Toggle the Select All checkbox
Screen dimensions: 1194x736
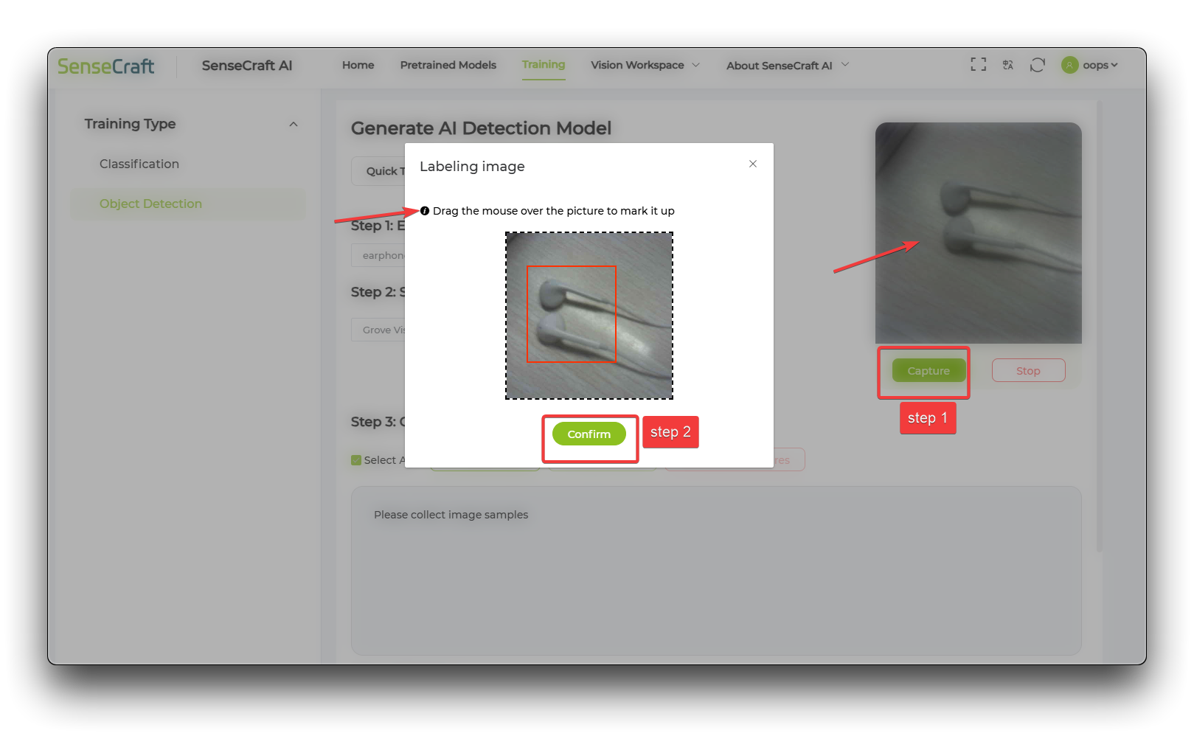355,459
